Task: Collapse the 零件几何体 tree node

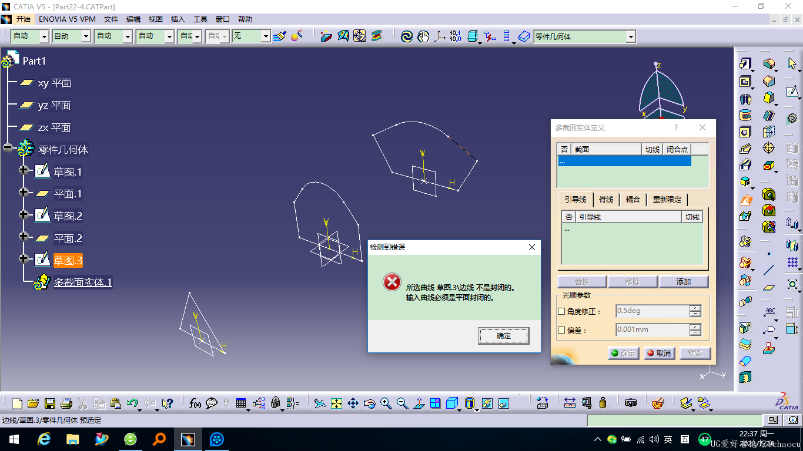Action: click(x=7, y=148)
